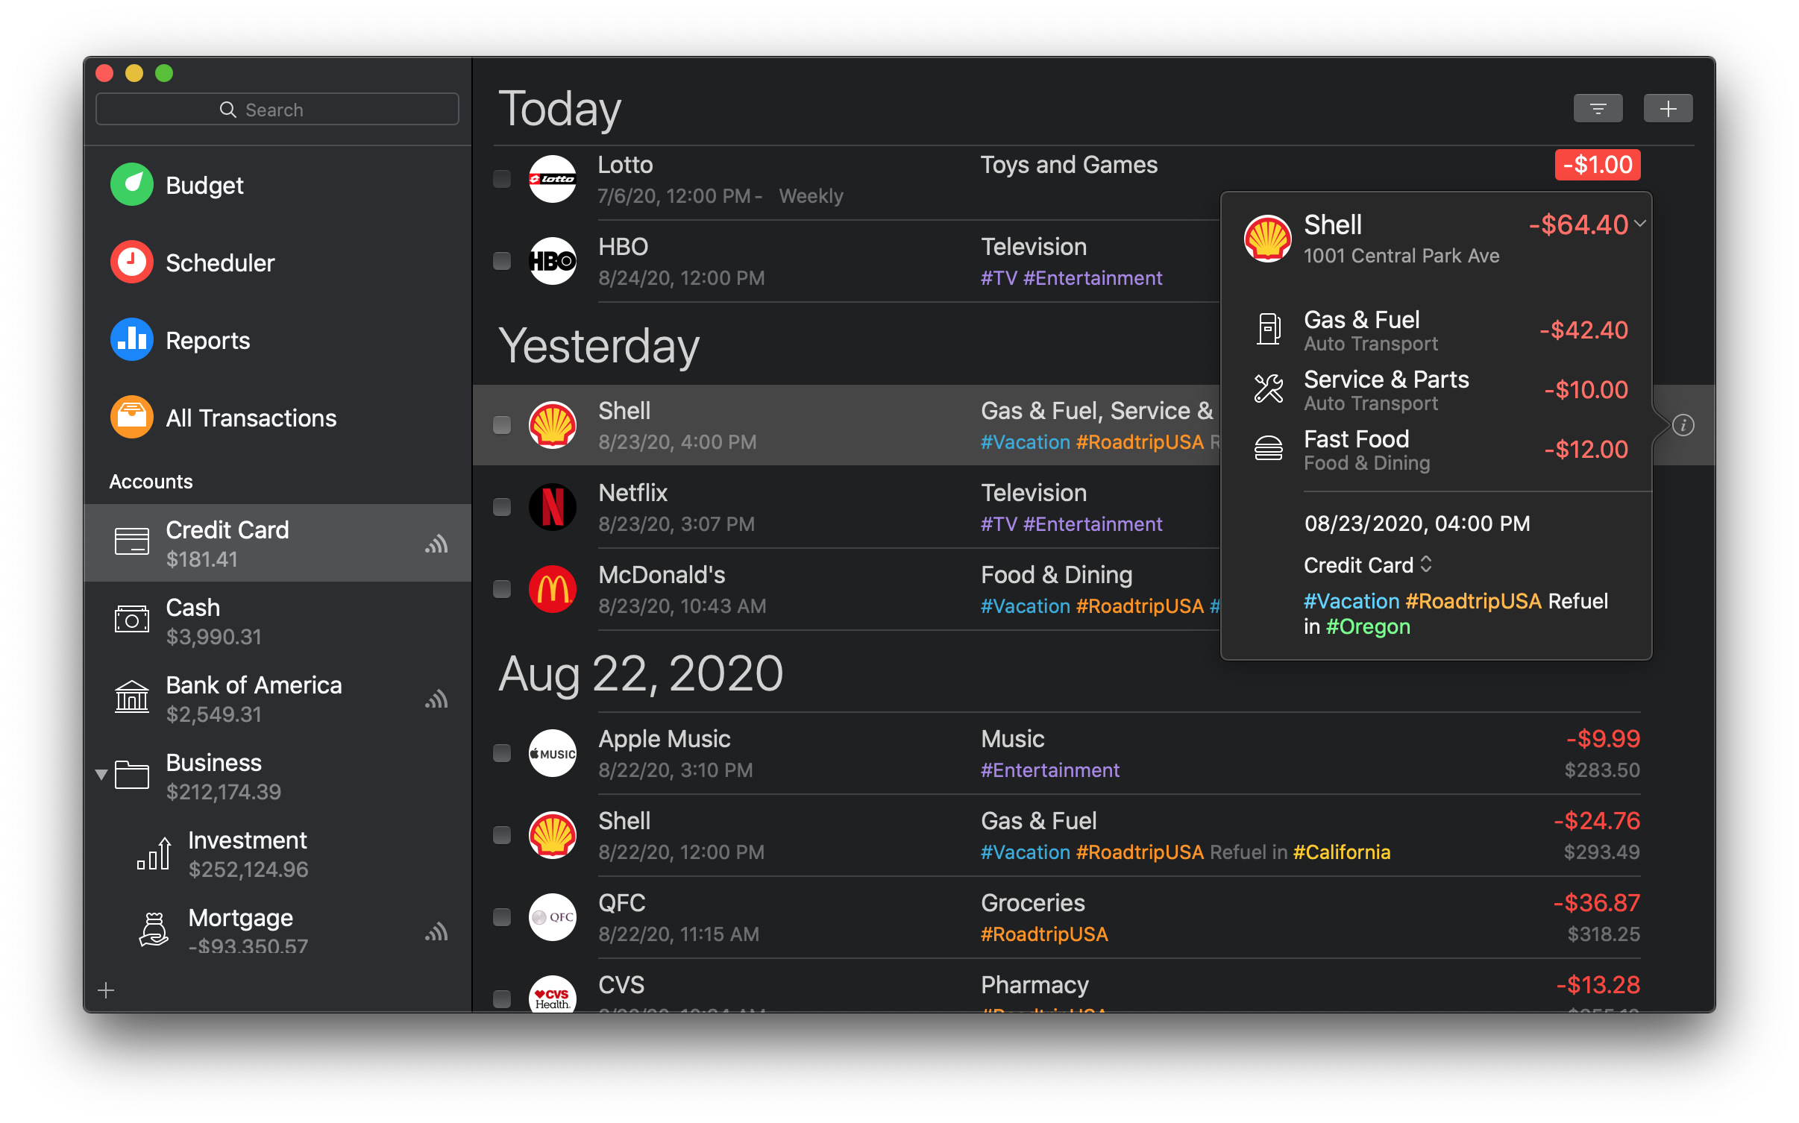1799x1123 pixels.
Task: Check the QFC transaction checkbox
Action: (502, 917)
